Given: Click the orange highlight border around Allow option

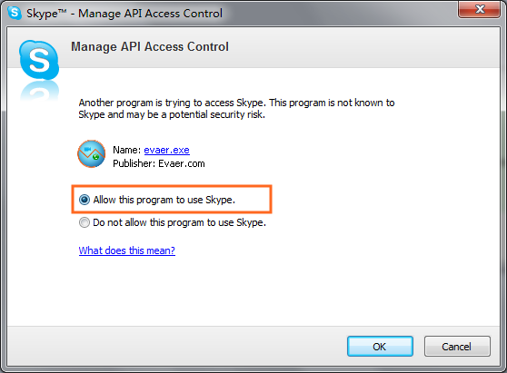Looking at the screenshot, I should coord(172,186).
